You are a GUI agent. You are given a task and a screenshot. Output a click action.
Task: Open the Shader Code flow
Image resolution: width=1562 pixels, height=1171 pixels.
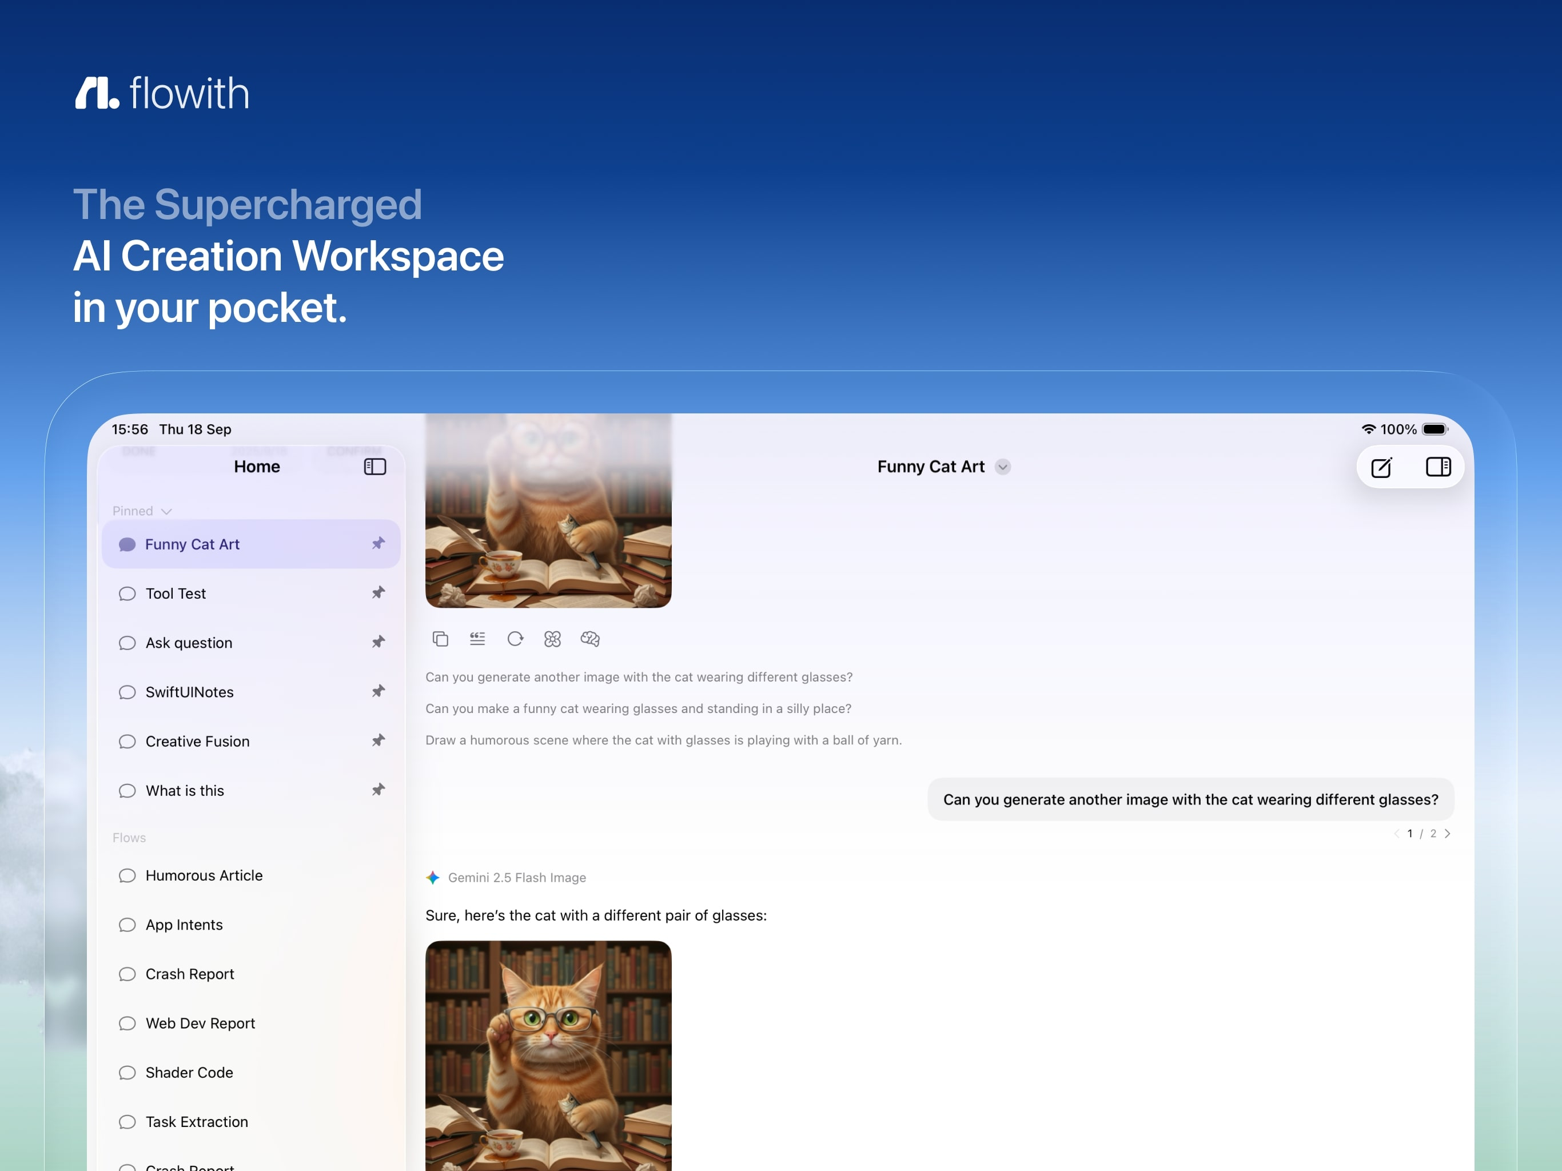click(250, 1073)
